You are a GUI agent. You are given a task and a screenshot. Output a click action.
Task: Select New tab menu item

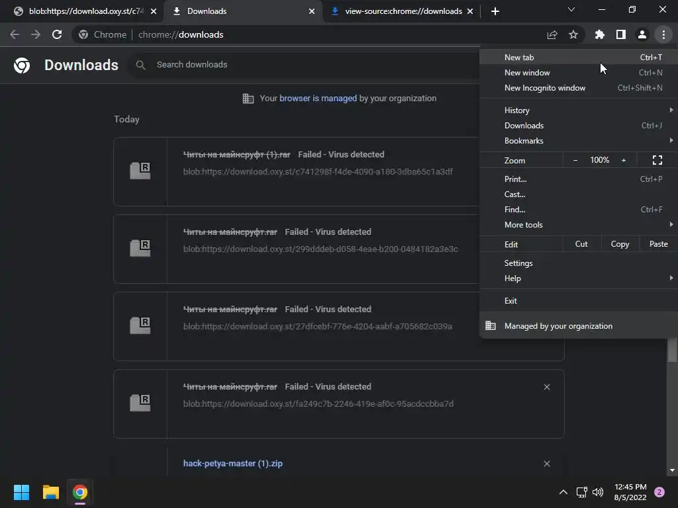click(x=579, y=58)
